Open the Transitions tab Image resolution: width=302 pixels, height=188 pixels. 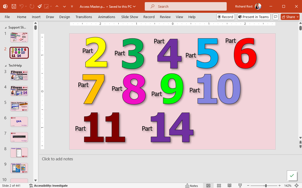pyautogui.click(x=84, y=17)
